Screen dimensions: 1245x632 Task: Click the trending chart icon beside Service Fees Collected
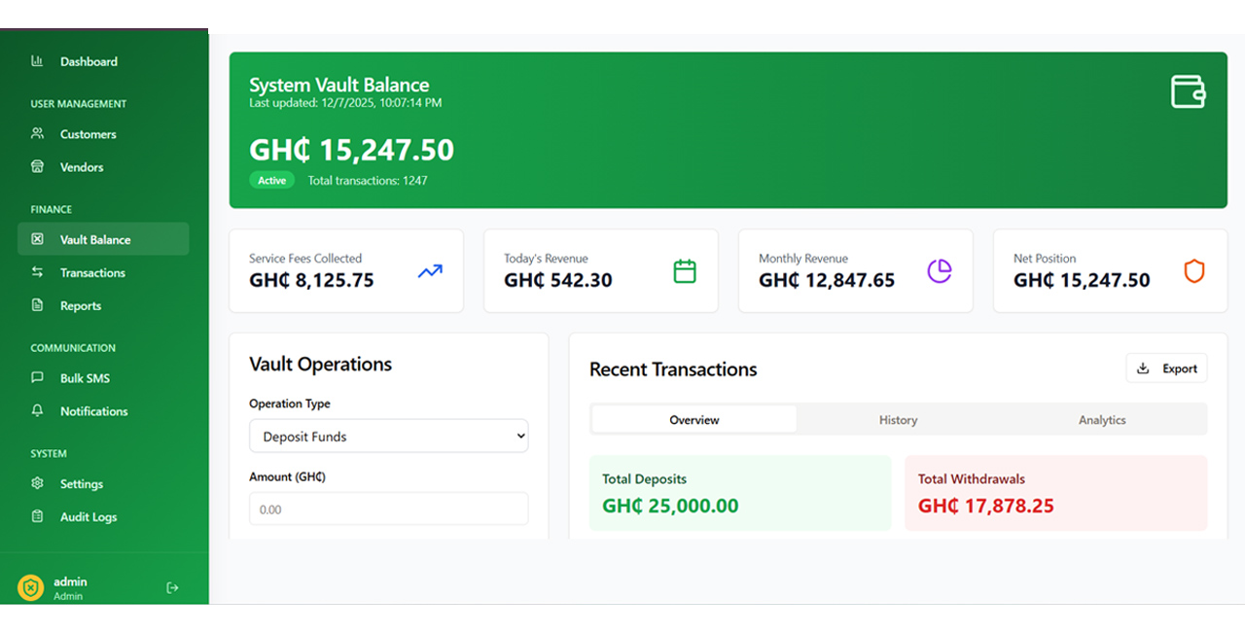[x=430, y=271]
